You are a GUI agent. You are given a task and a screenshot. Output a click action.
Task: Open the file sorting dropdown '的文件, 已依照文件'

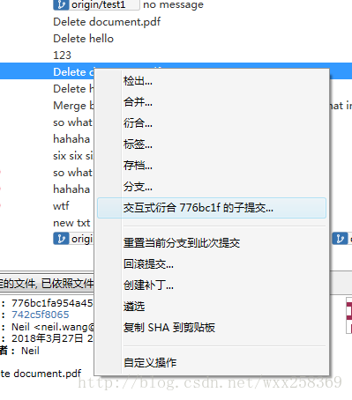[x=47, y=284]
